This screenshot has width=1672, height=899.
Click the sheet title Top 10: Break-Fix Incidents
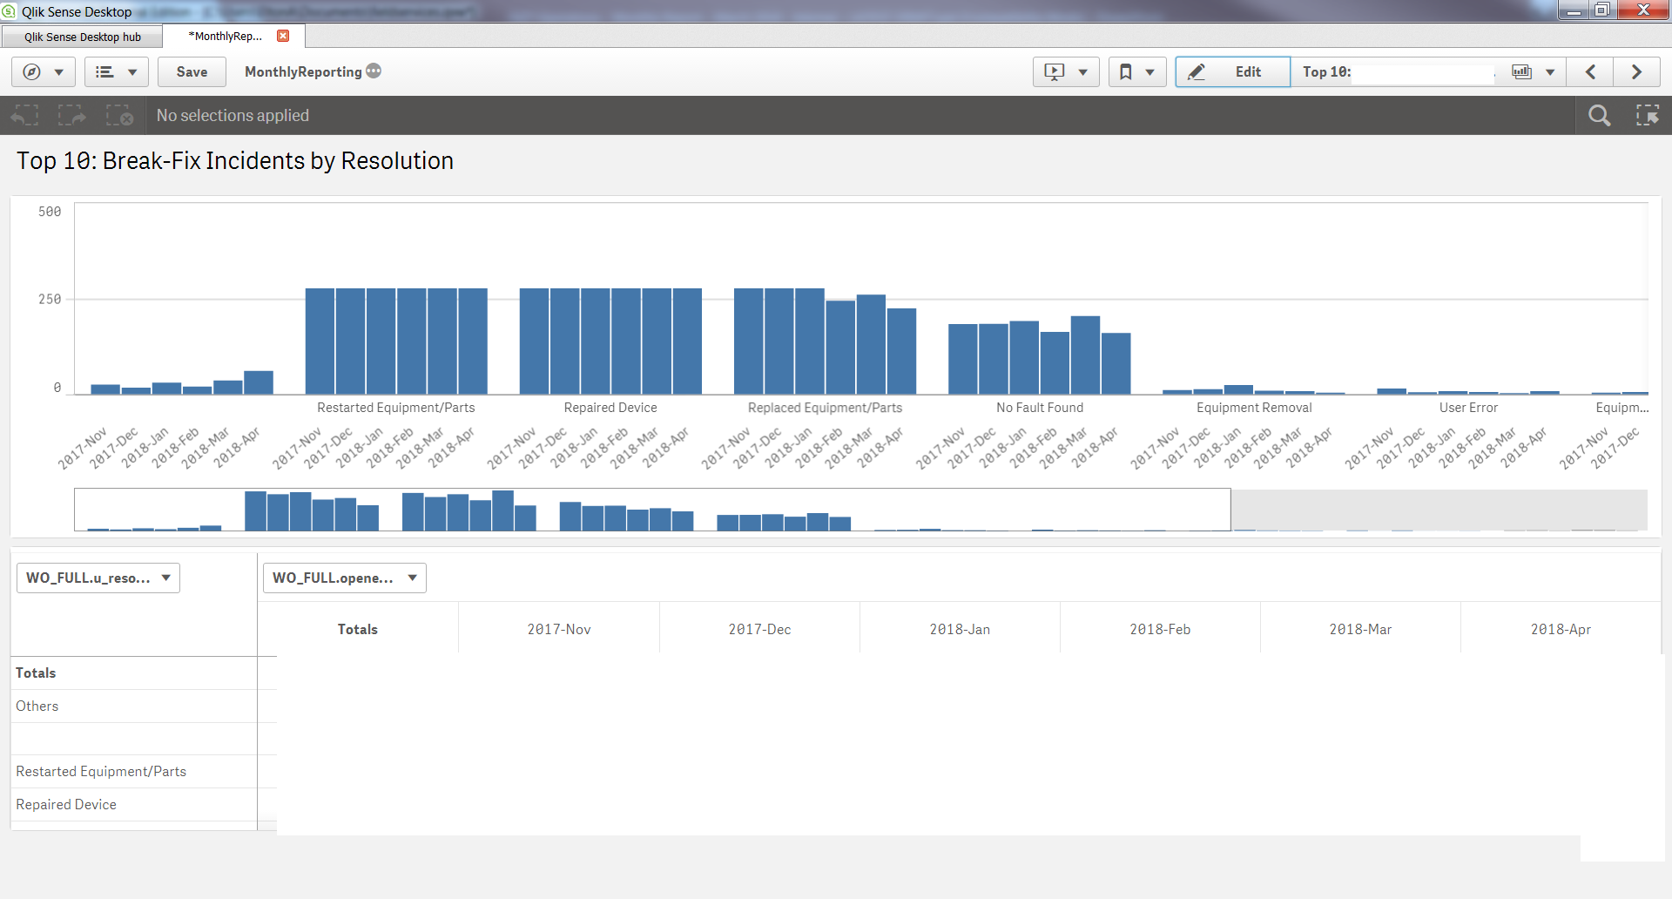click(x=235, y=161)
